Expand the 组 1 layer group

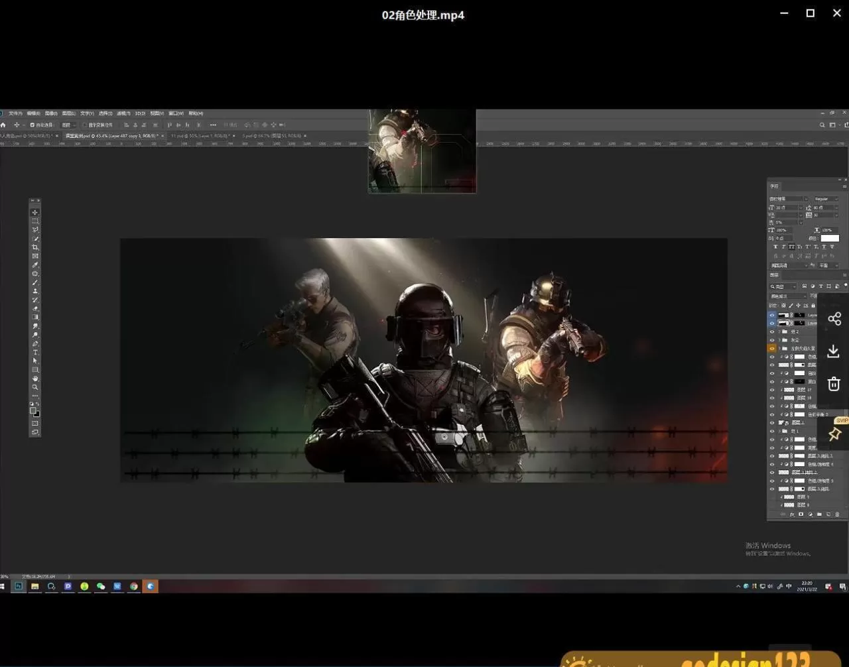(x=779, y=431)
